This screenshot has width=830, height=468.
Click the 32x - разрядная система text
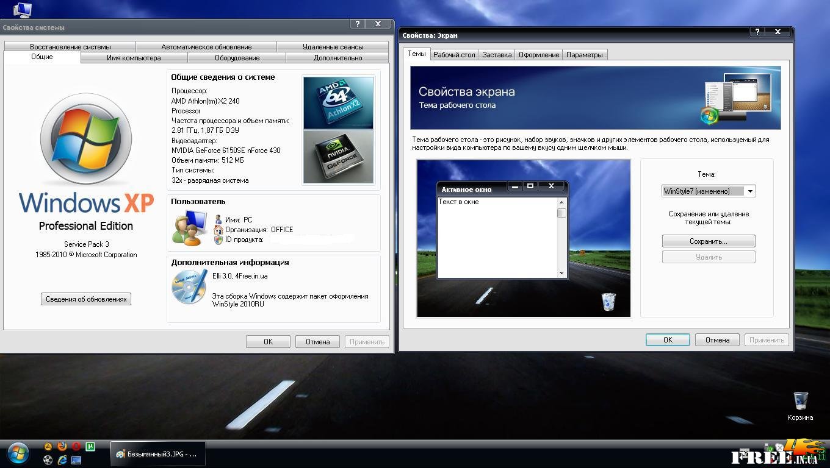tap(210, 180)
